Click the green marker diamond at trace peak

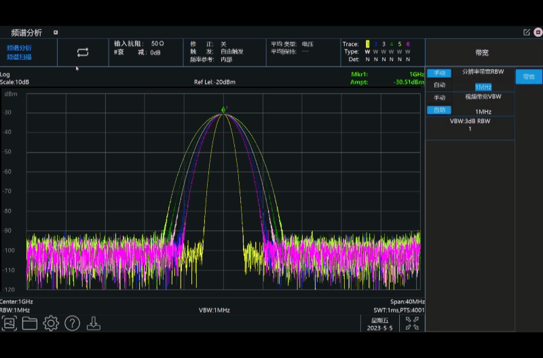click(x=223, y=109)
